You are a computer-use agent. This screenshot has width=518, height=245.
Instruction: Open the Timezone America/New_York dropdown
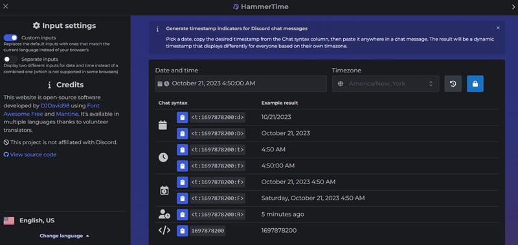click(x=385, y=84)
